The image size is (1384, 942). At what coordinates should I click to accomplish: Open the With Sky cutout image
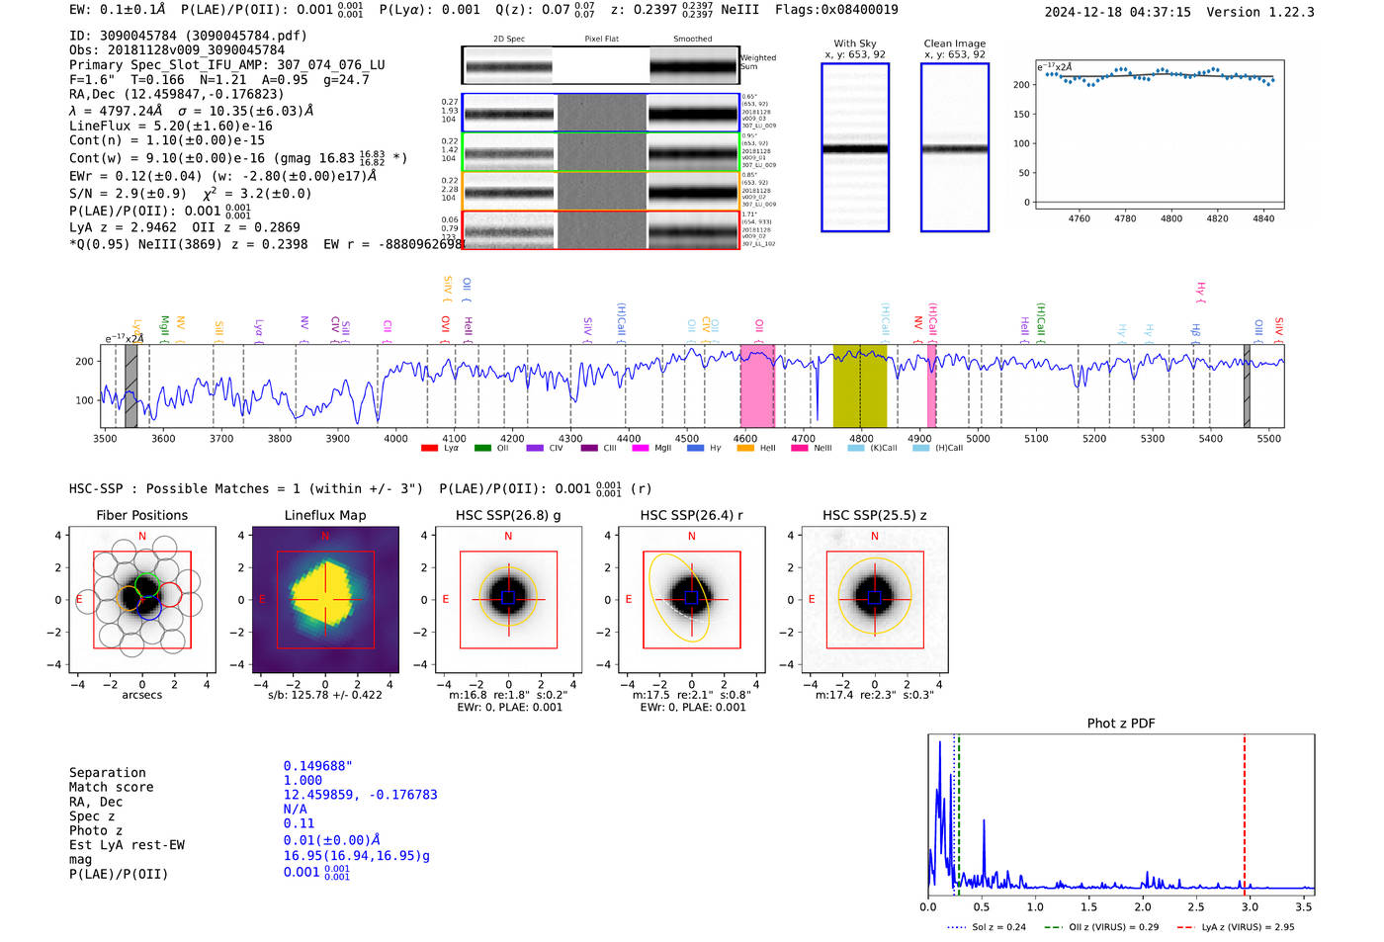tap(855, 147)
